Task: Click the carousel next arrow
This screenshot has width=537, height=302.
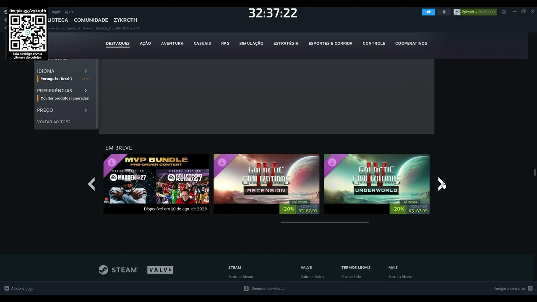Action: (x=442, y=184)
